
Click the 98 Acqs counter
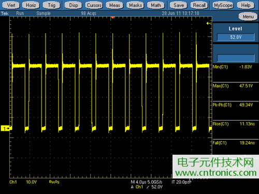[x=89, y=13]
